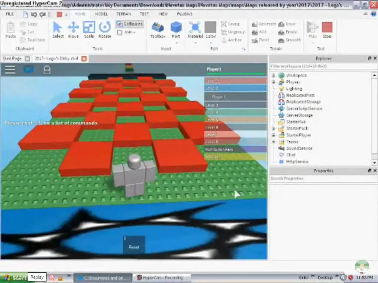
Task: Expand the Workspace tree node
Action: 274,75
